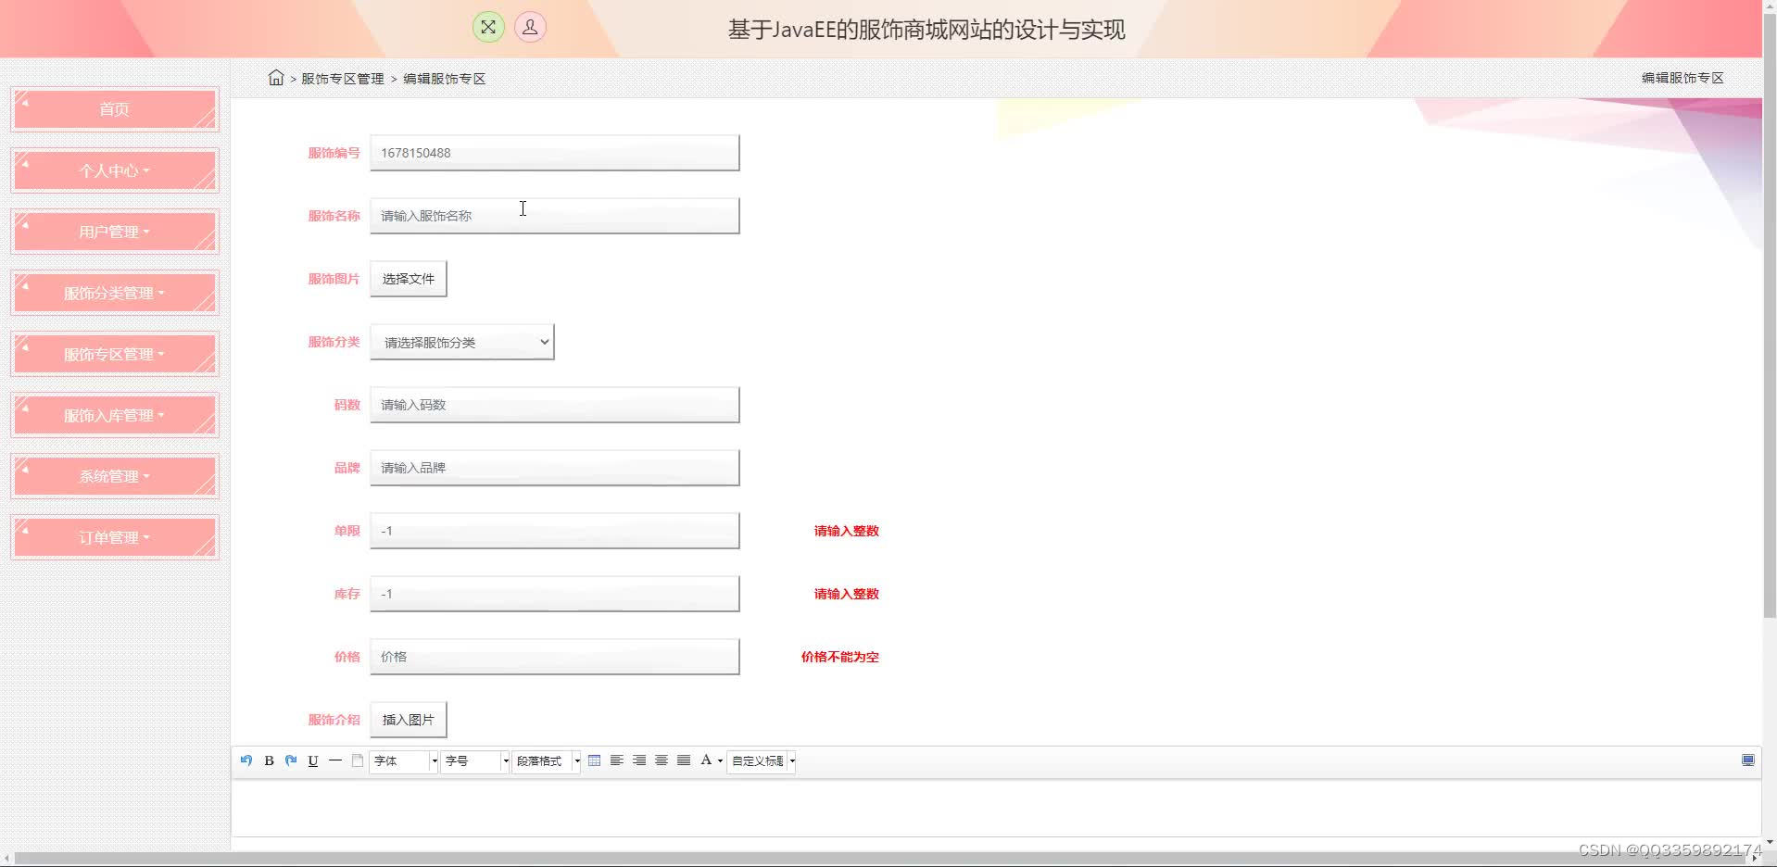This screenshot has height=867, width=1777.
Task: Click the 选择文件 upload button
Action: [409, 279]
